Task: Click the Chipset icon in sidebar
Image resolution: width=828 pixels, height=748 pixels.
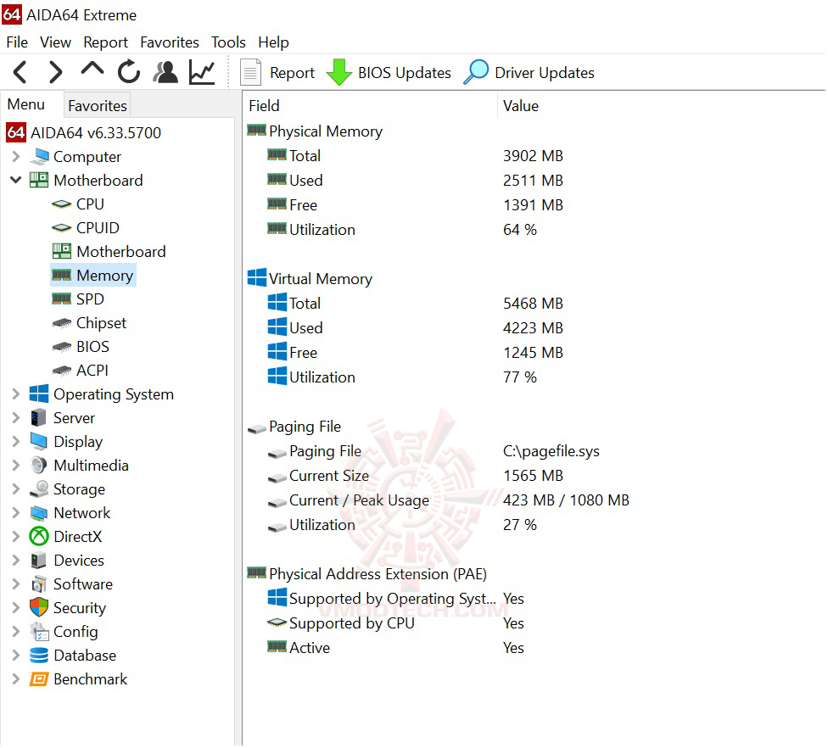Action: tap(62, 323)
